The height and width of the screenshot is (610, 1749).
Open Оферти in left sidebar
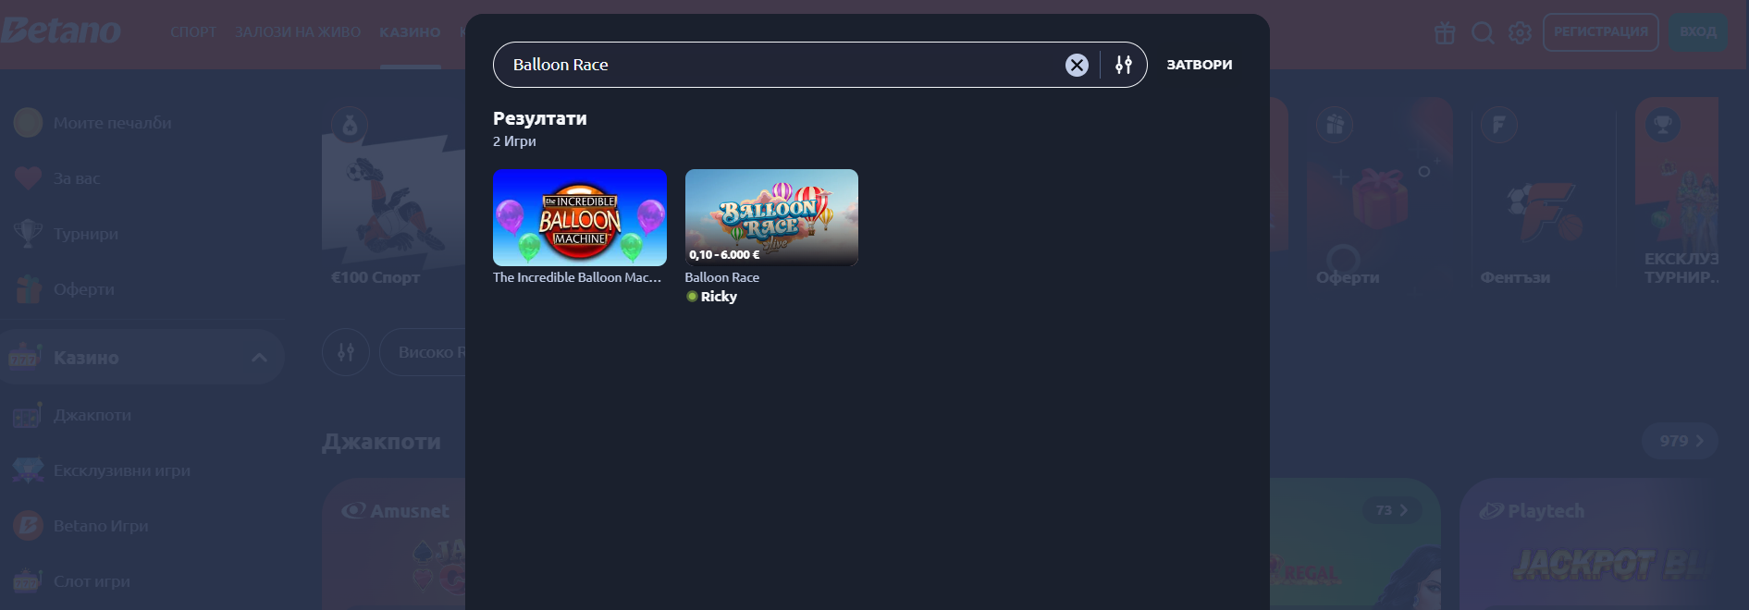tap(84, 289)
